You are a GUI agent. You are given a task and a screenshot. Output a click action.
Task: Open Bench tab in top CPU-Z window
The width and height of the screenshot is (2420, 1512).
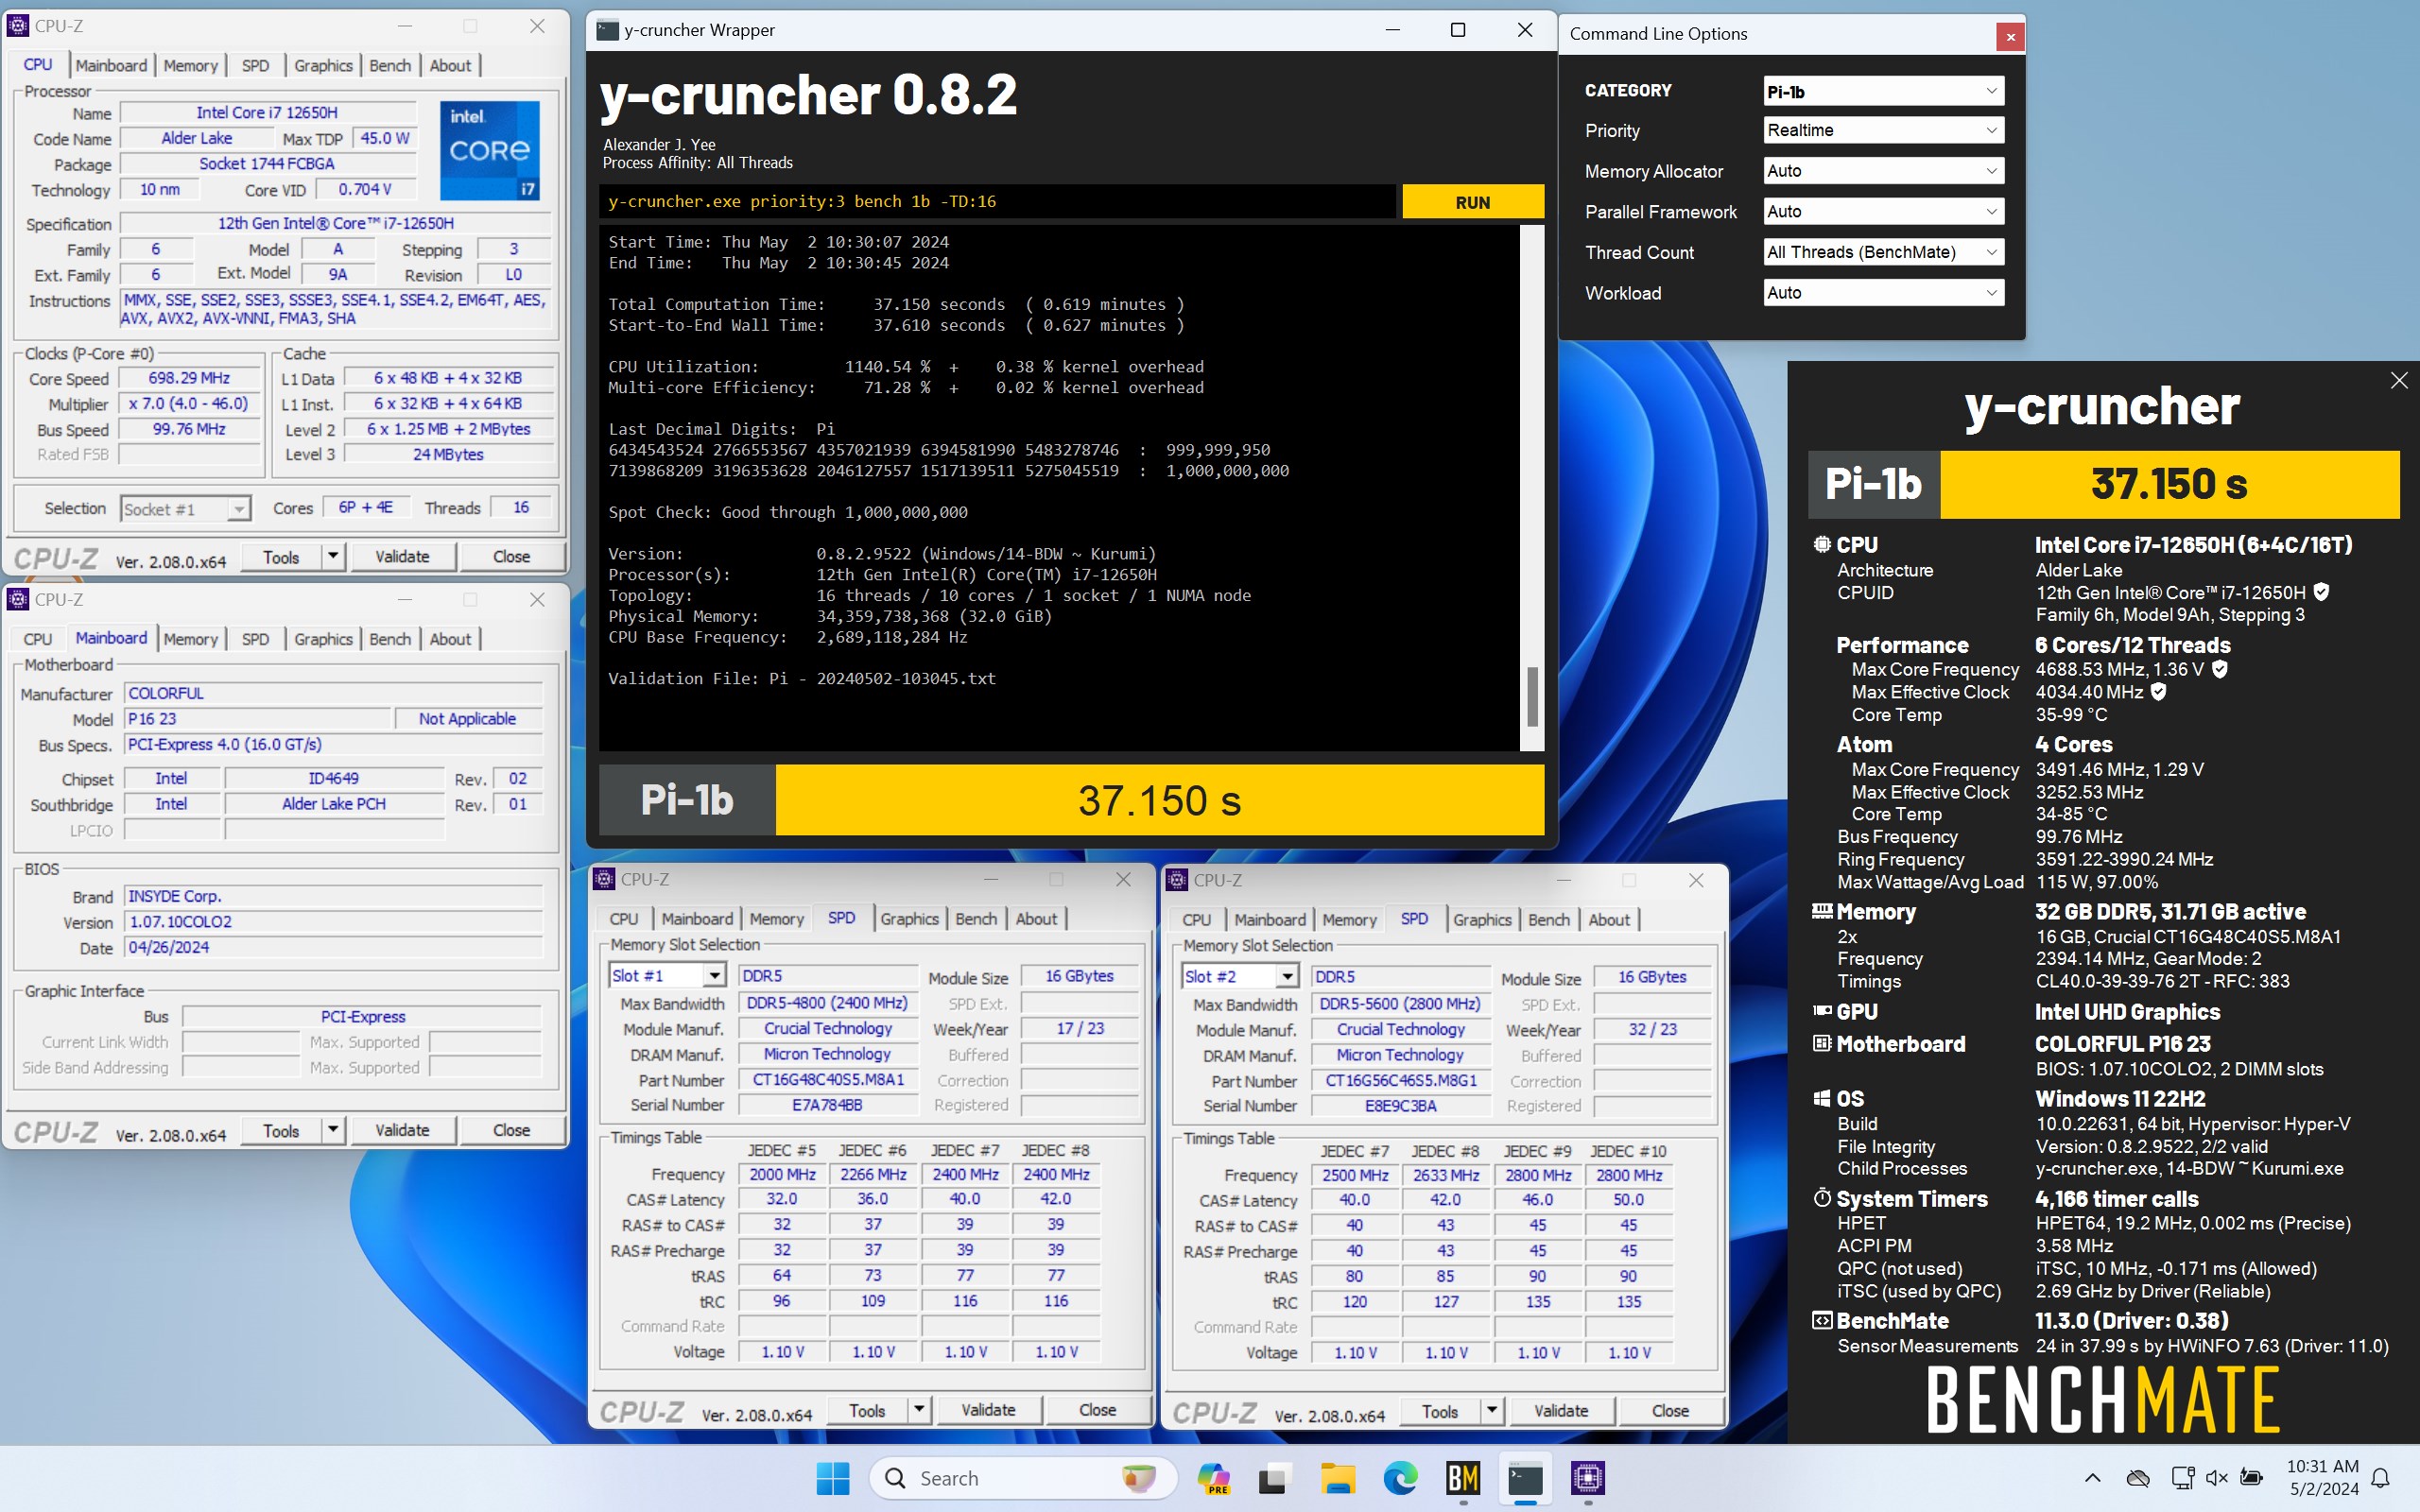[390, 66]
